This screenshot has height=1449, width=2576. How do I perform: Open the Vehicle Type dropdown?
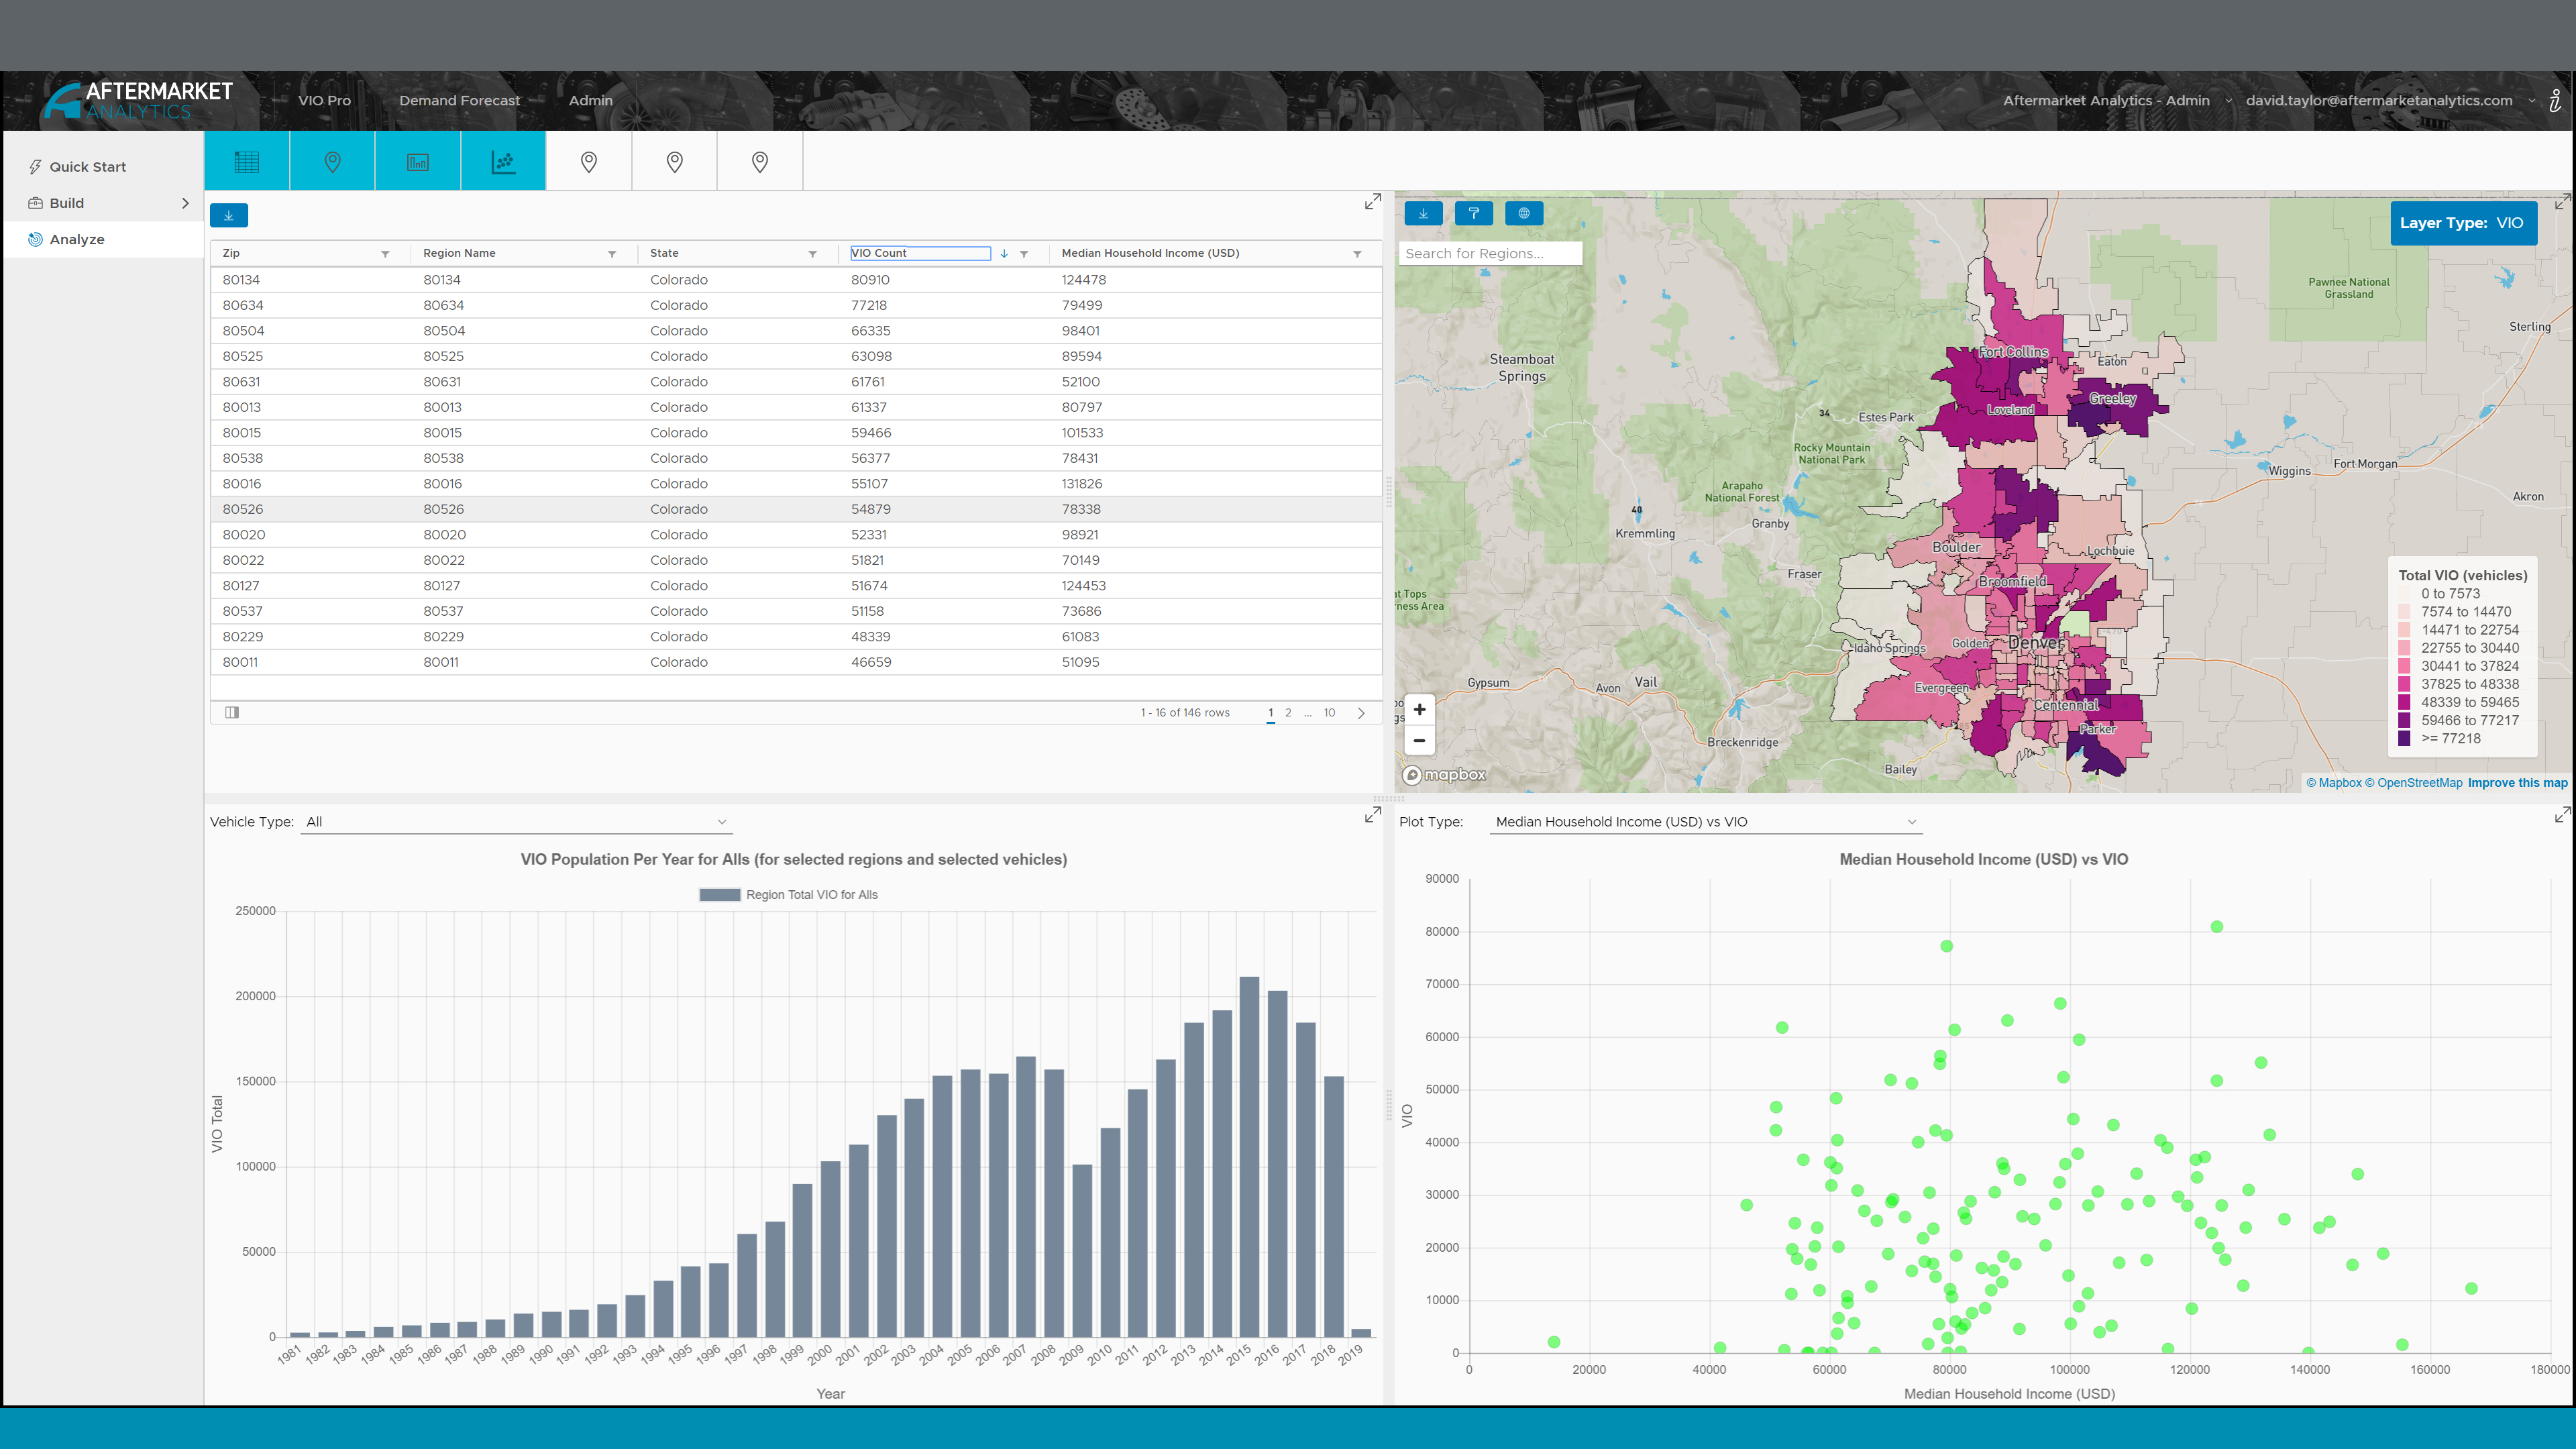point(516,822)
